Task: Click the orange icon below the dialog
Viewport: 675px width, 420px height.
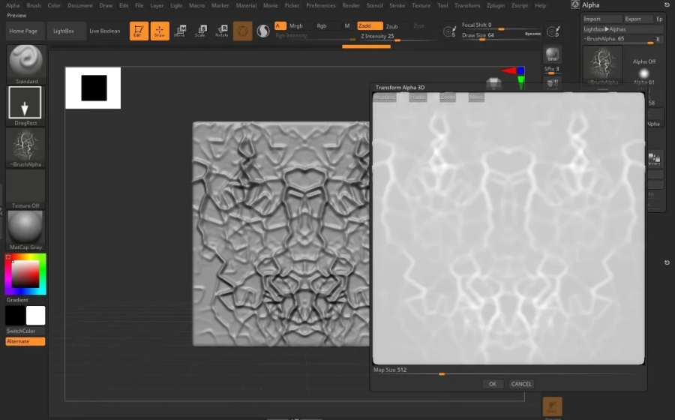Action: click(552, 406)
